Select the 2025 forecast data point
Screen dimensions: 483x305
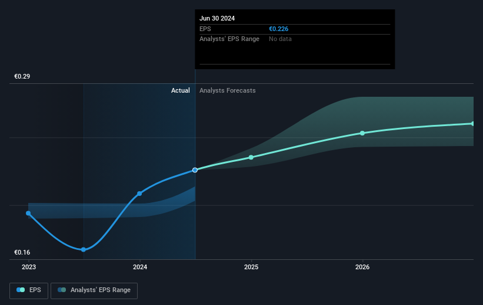click(251, 157)
